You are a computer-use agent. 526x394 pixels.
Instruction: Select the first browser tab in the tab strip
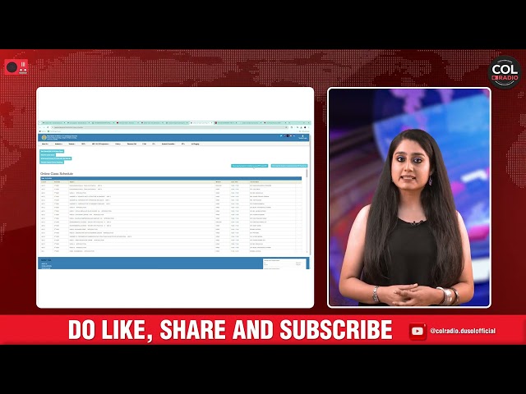click(52, 123)
